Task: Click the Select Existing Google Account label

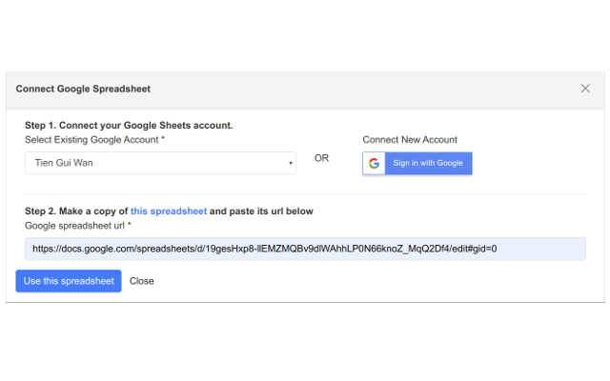Action: point(92,140)
